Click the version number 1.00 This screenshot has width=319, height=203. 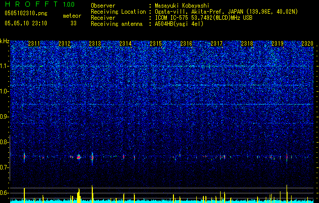[x=69, y=4]
